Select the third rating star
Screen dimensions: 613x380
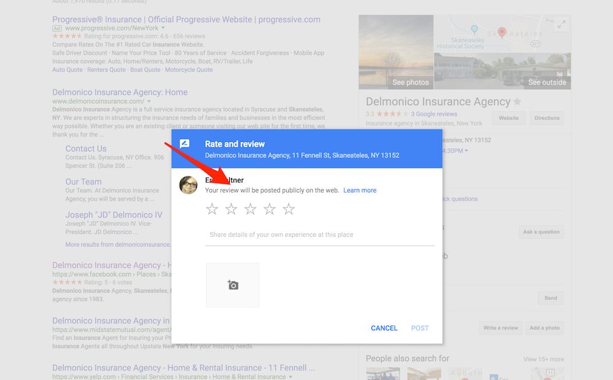click(x=250, y=209)
